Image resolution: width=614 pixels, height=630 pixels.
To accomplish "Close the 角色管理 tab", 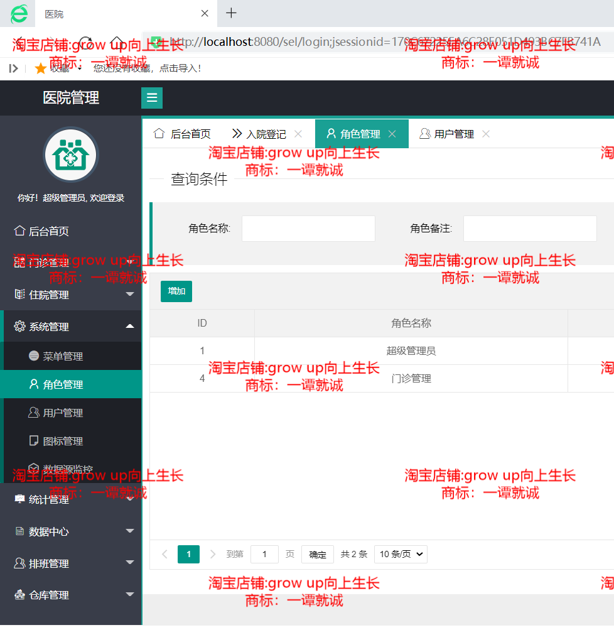I will coord(392,133).
